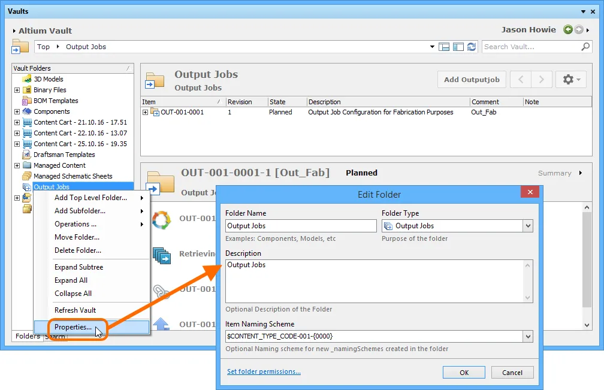Open the breadcrumb path dropdown arrow

tap(432, 47)
